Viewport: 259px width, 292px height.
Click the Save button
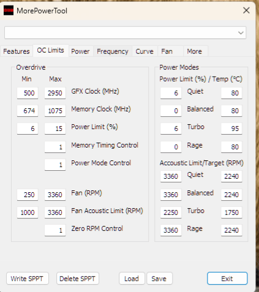click(159, 279)
